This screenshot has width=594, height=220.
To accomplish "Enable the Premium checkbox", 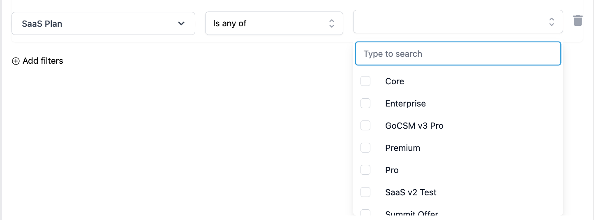I will click(365, 148).
